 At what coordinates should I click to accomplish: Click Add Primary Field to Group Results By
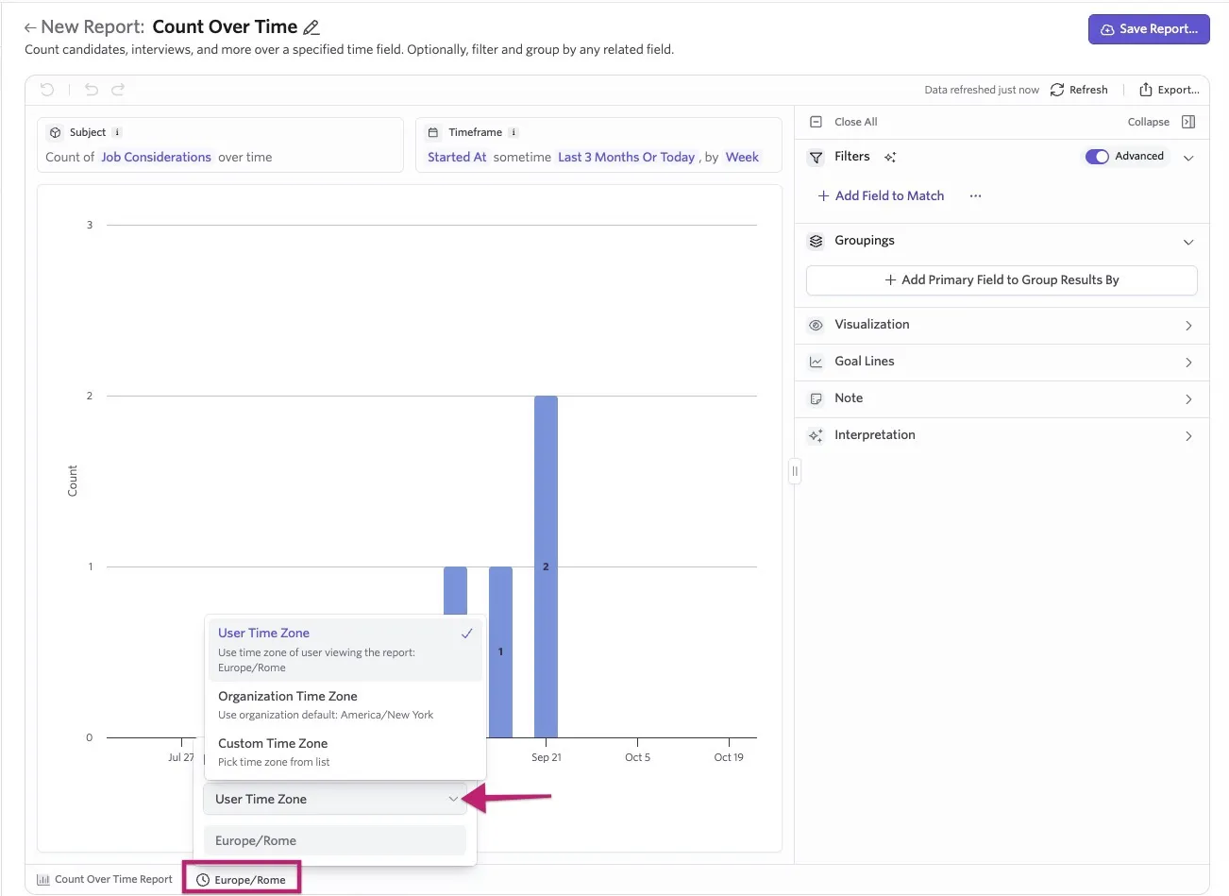[1002, 280]
